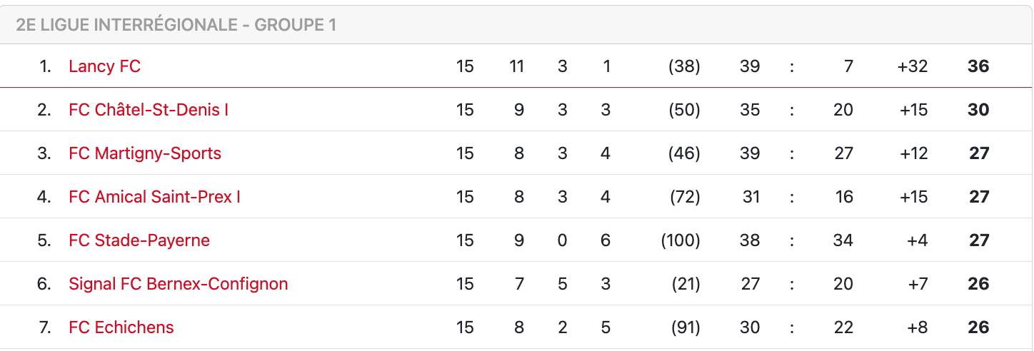The height and width of the screenshot is (351, 1034).
Task: Open FC Châtel-St-Denis I team page
Action: coord(149,110)
